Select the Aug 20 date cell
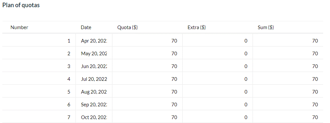This screenshot has height=123, width=330. click(94, 92)
